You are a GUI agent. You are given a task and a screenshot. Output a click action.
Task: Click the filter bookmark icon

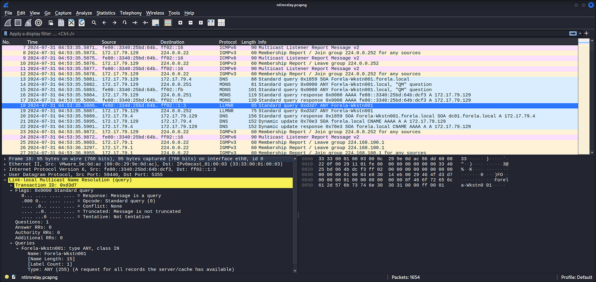pyautogui.click(x=5, y=34)
